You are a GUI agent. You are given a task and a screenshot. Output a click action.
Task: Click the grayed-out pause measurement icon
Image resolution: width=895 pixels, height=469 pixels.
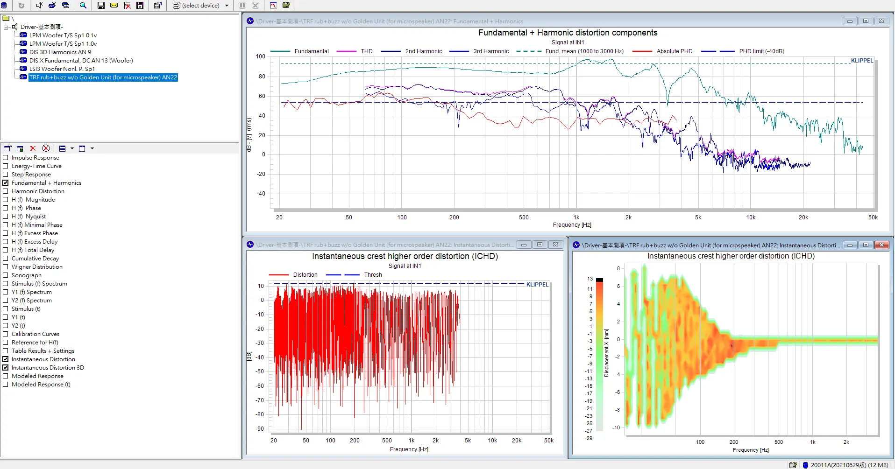tap(242, 6)
